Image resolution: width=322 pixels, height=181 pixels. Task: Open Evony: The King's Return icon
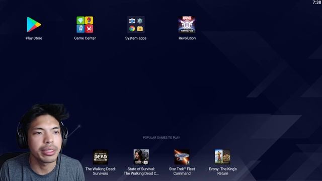pyautogui.click(x=222, y=157)
